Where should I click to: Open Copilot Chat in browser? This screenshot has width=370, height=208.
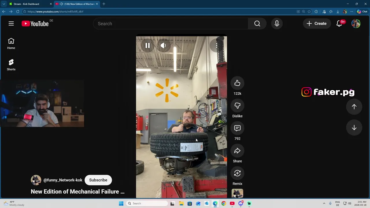tap(362, 12)
